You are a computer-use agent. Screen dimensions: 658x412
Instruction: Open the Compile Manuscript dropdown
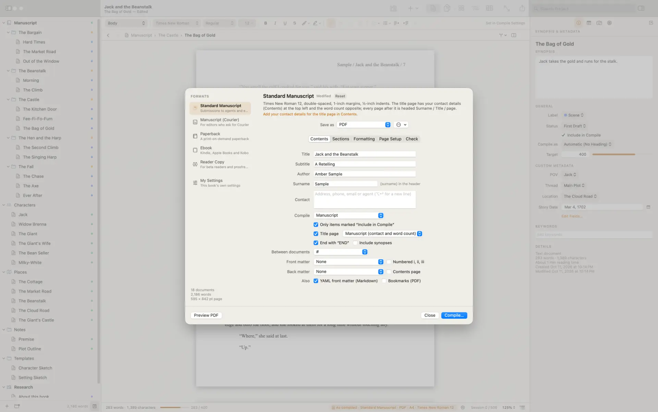(x=349, y=215)
